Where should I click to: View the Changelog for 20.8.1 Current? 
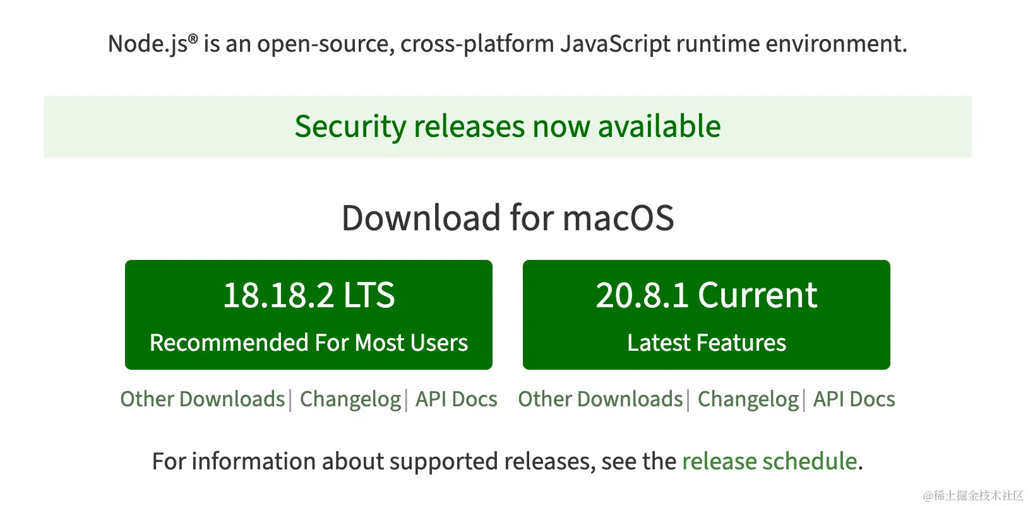pos(748,399)
